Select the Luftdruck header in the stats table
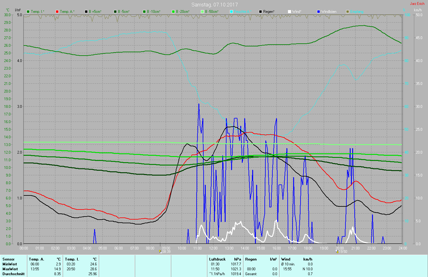 pyautogui.click(x=217, y=259)
